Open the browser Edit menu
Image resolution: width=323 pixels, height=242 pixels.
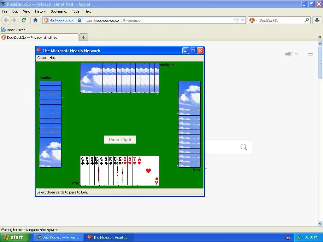click(x=15, y=12)
